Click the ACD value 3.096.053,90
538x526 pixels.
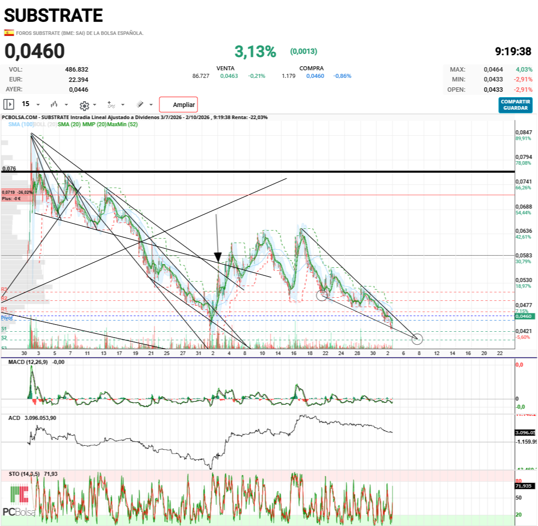tap(40, 418)
